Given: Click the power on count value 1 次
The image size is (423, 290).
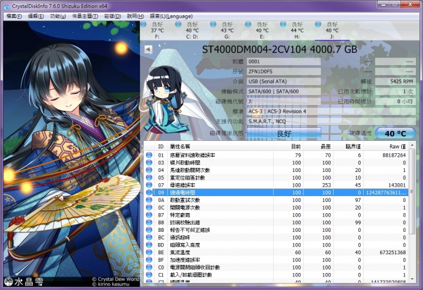Looking at the screenshot, I should (x=395, y=92).
